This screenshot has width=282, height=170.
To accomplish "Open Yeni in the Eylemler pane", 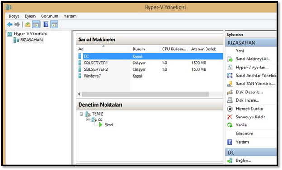I will (x=240, y=51).
